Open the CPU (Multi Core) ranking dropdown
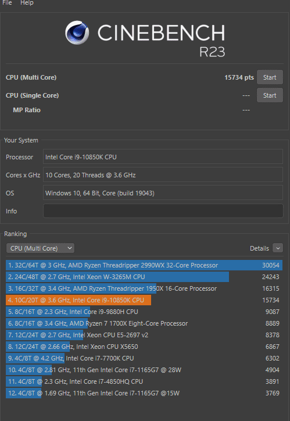This screenshot has width=290, height=421. 40,248
